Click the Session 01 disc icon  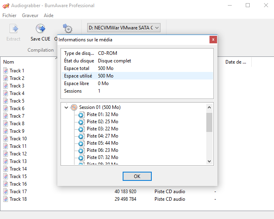(74, 107)
